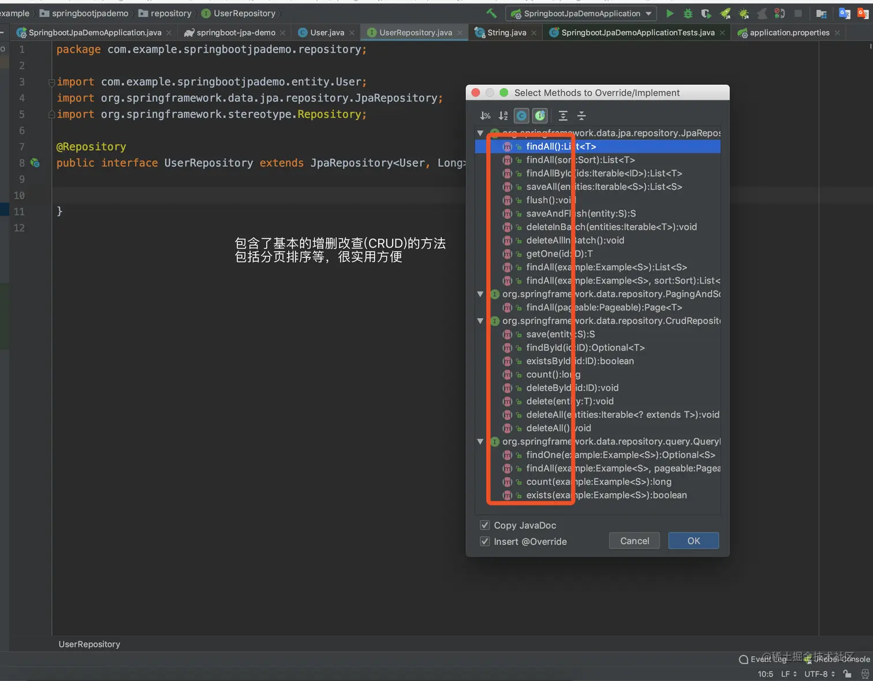Click the Cancel button in the dialog
Image resolution: width=873 pixels, height=681 pixels.
point(635,541)
